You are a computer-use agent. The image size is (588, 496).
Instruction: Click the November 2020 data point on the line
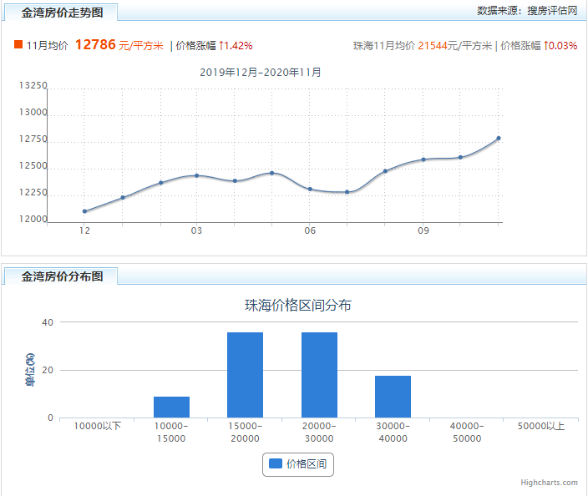tap(499, 139)
